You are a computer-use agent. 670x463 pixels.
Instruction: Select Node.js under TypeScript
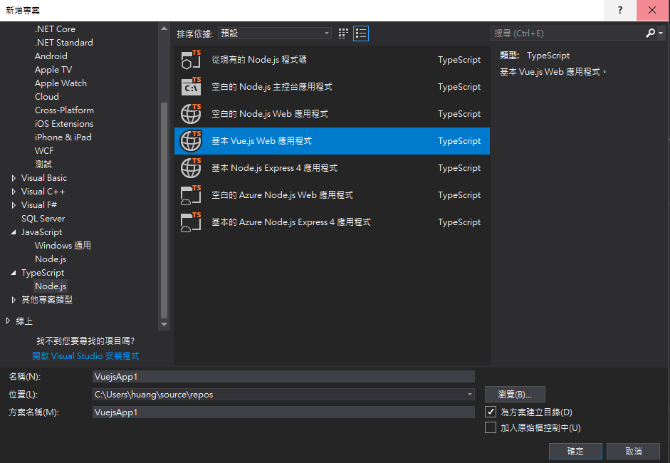pos(51,286)
